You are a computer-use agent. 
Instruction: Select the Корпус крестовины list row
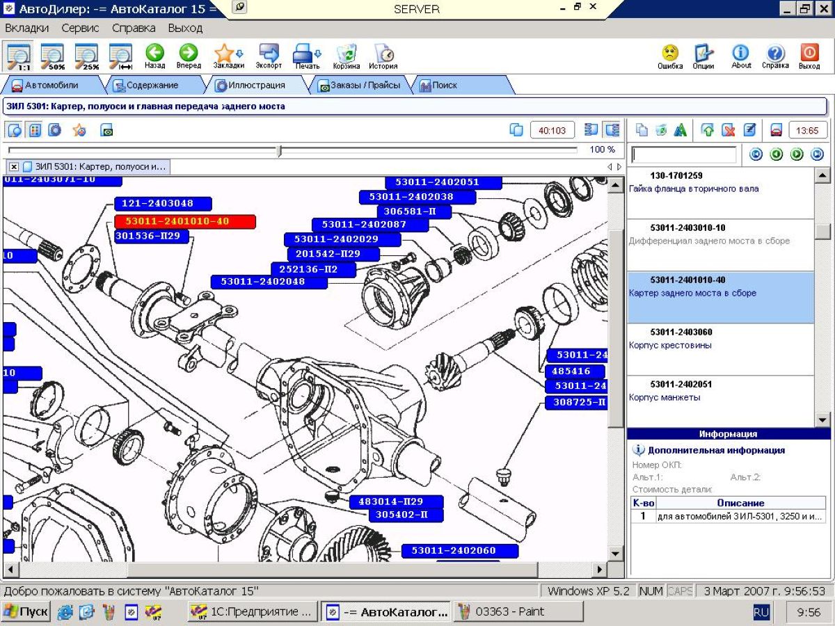click(x=720, y=350)
